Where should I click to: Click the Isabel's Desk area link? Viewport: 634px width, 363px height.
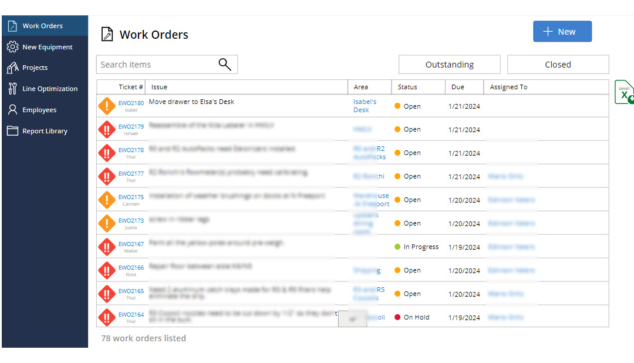coord(365,106)
